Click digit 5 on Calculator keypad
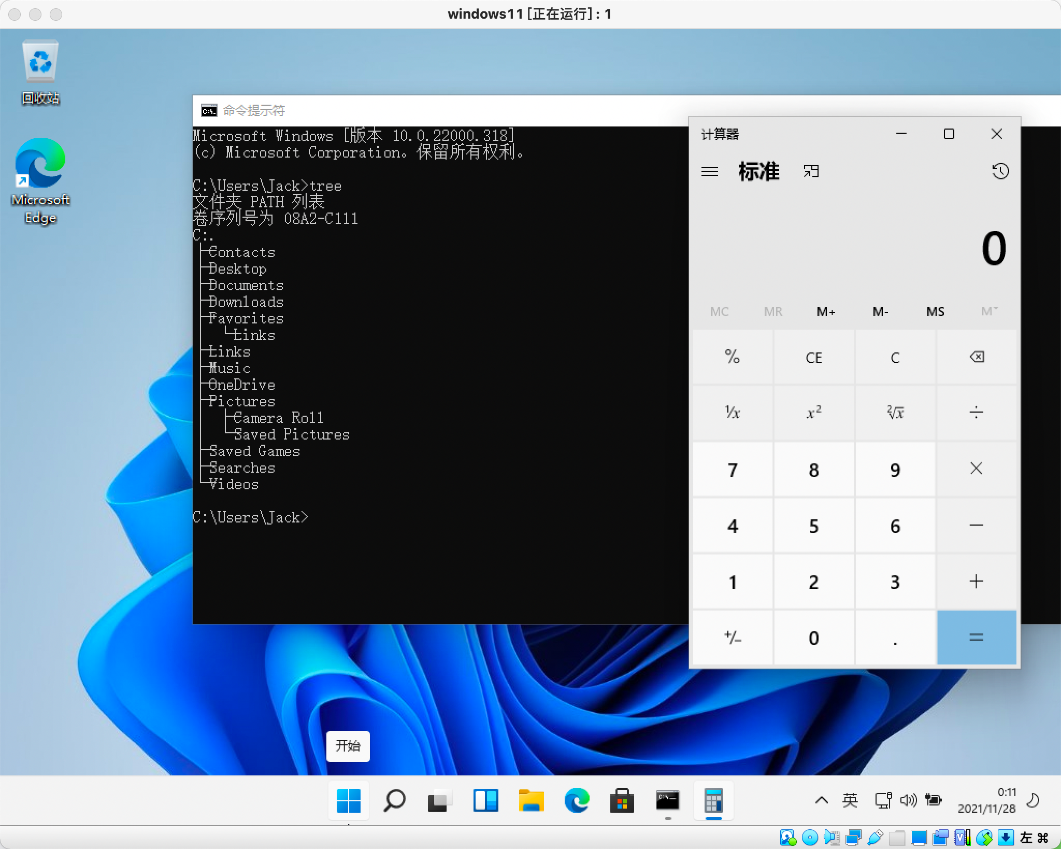Viewport: 1061px width, 849px height. [x=814, y=526]
